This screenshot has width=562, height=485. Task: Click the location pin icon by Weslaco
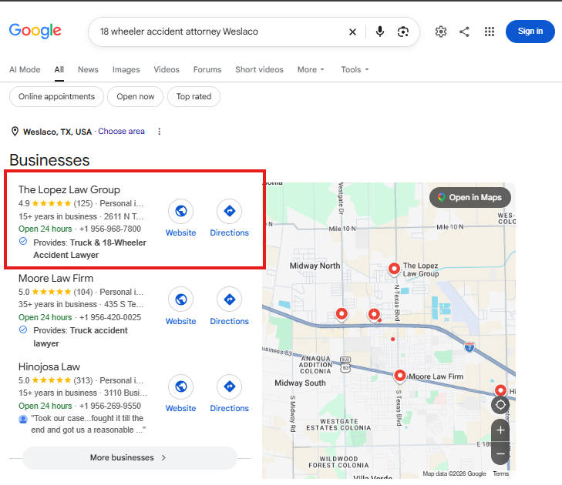point(15,132)
